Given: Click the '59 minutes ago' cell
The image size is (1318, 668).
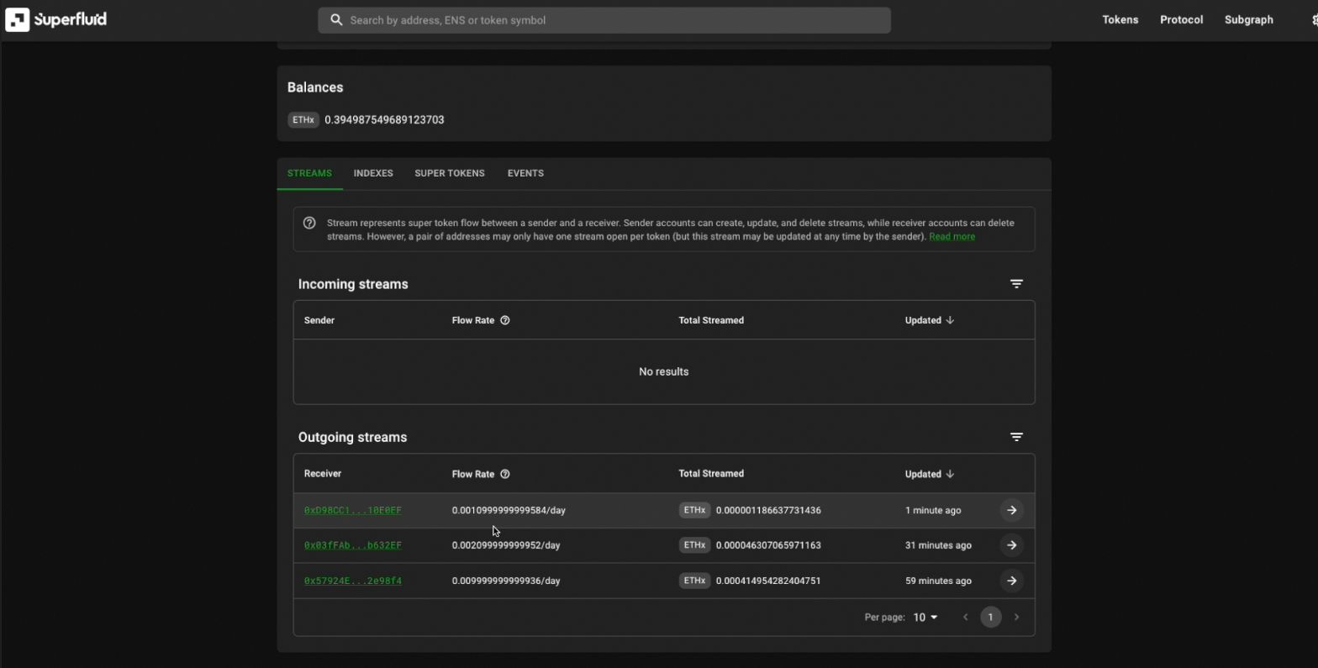Looking at the screenshot, I should pyautogui.click(x=938, y=581).
